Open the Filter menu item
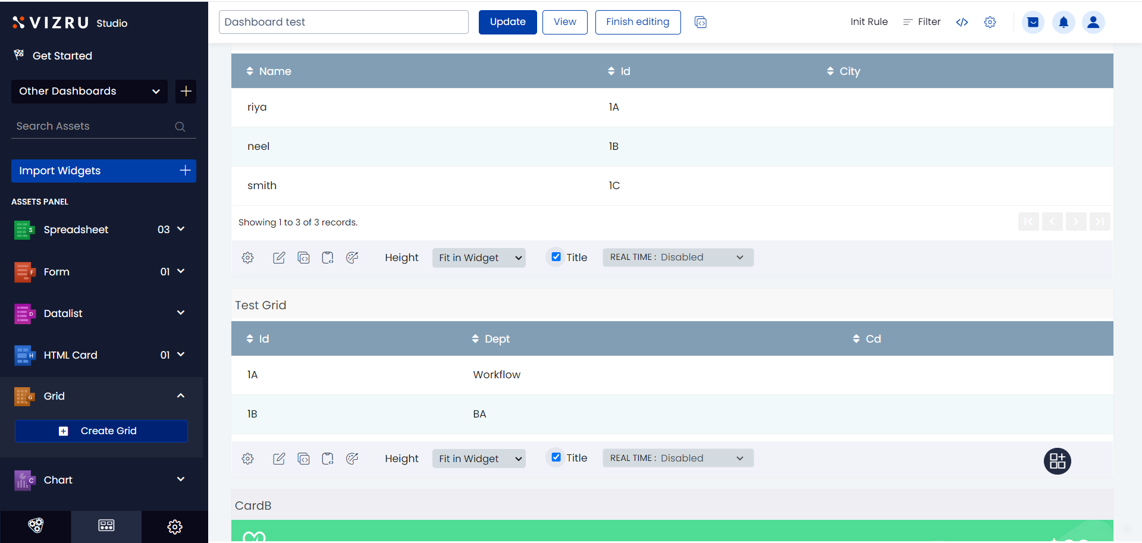 (921, 22)
